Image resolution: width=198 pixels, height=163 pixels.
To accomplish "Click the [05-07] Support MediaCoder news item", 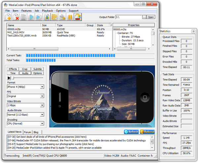I will (50, 144).
